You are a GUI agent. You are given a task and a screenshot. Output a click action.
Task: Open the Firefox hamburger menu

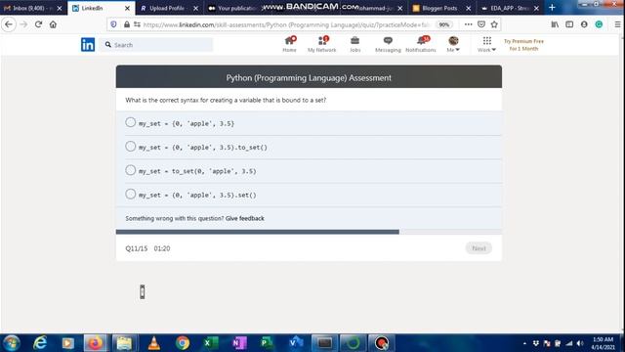[x=617, y=24]
